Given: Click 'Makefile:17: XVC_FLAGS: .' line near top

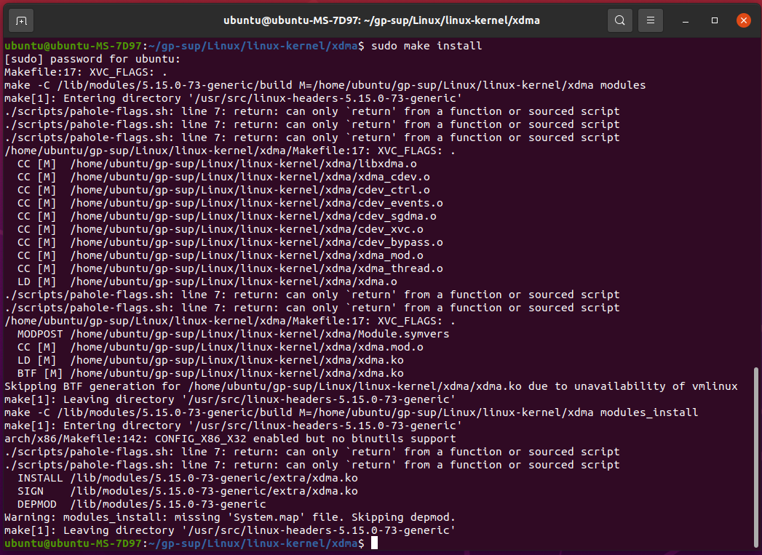Looking at the screenshot, I should pyautogui.click(x=86, y=72).
